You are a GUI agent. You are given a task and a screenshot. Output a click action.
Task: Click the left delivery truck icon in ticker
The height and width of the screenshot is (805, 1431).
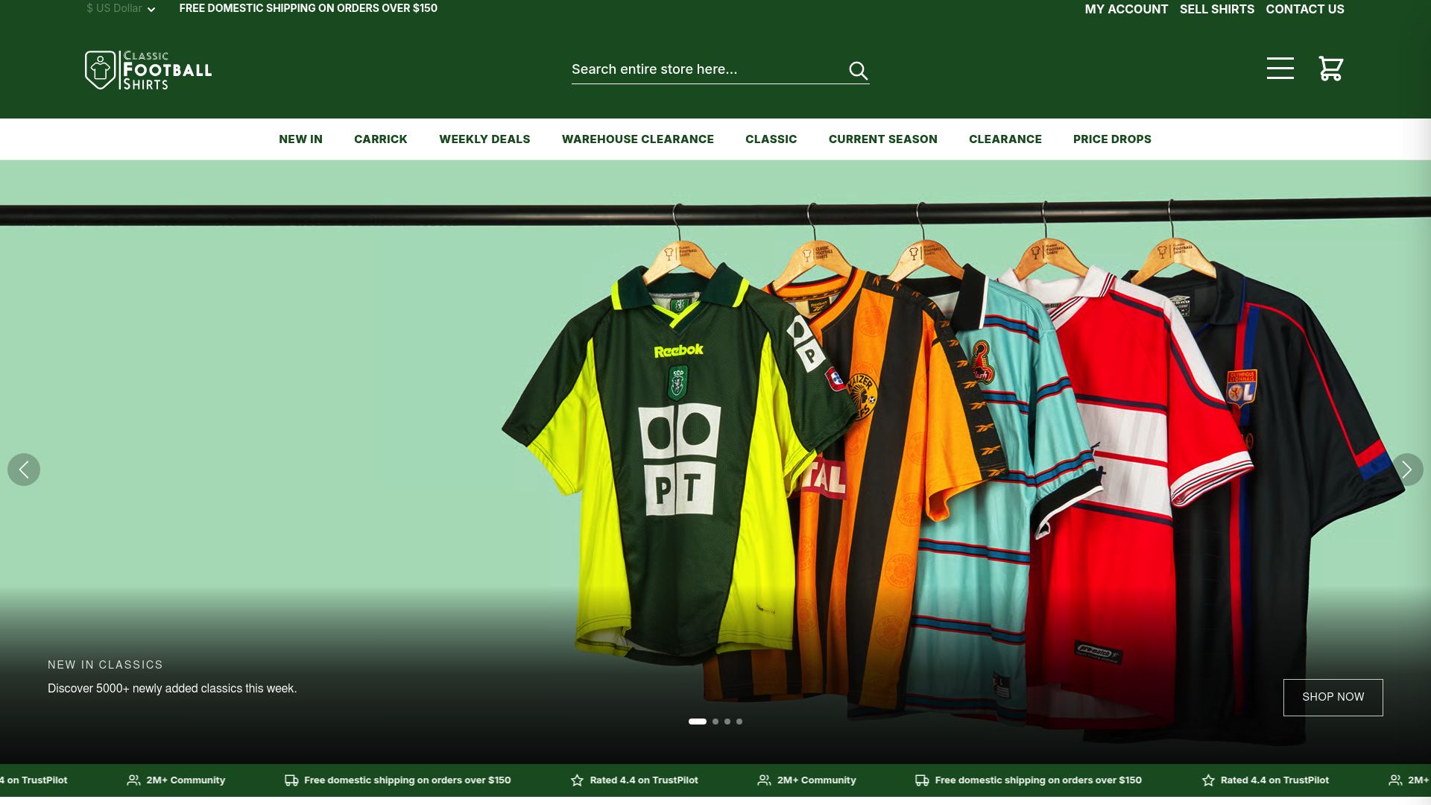pos(291,780)
